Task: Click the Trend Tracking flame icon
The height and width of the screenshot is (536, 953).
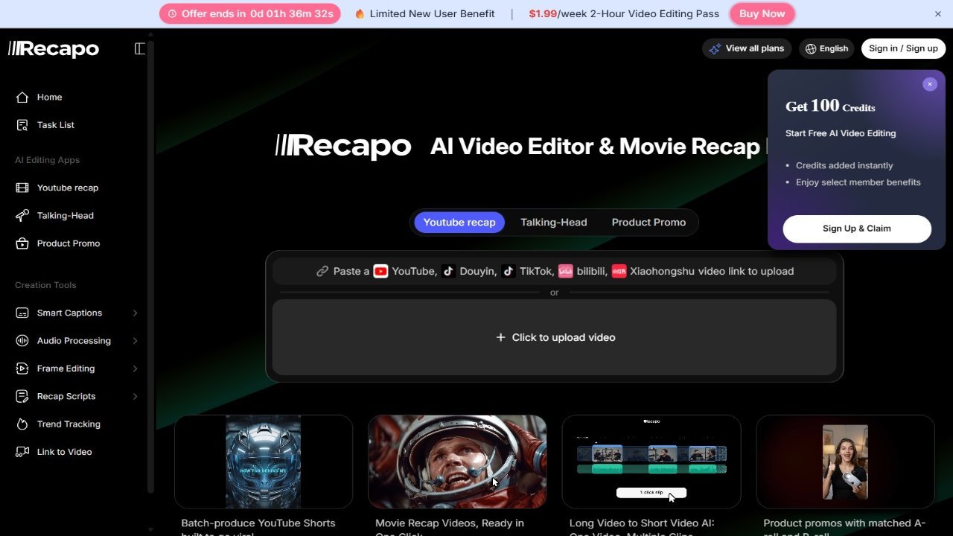Action: pyautogui.click(x=22, y=424)
